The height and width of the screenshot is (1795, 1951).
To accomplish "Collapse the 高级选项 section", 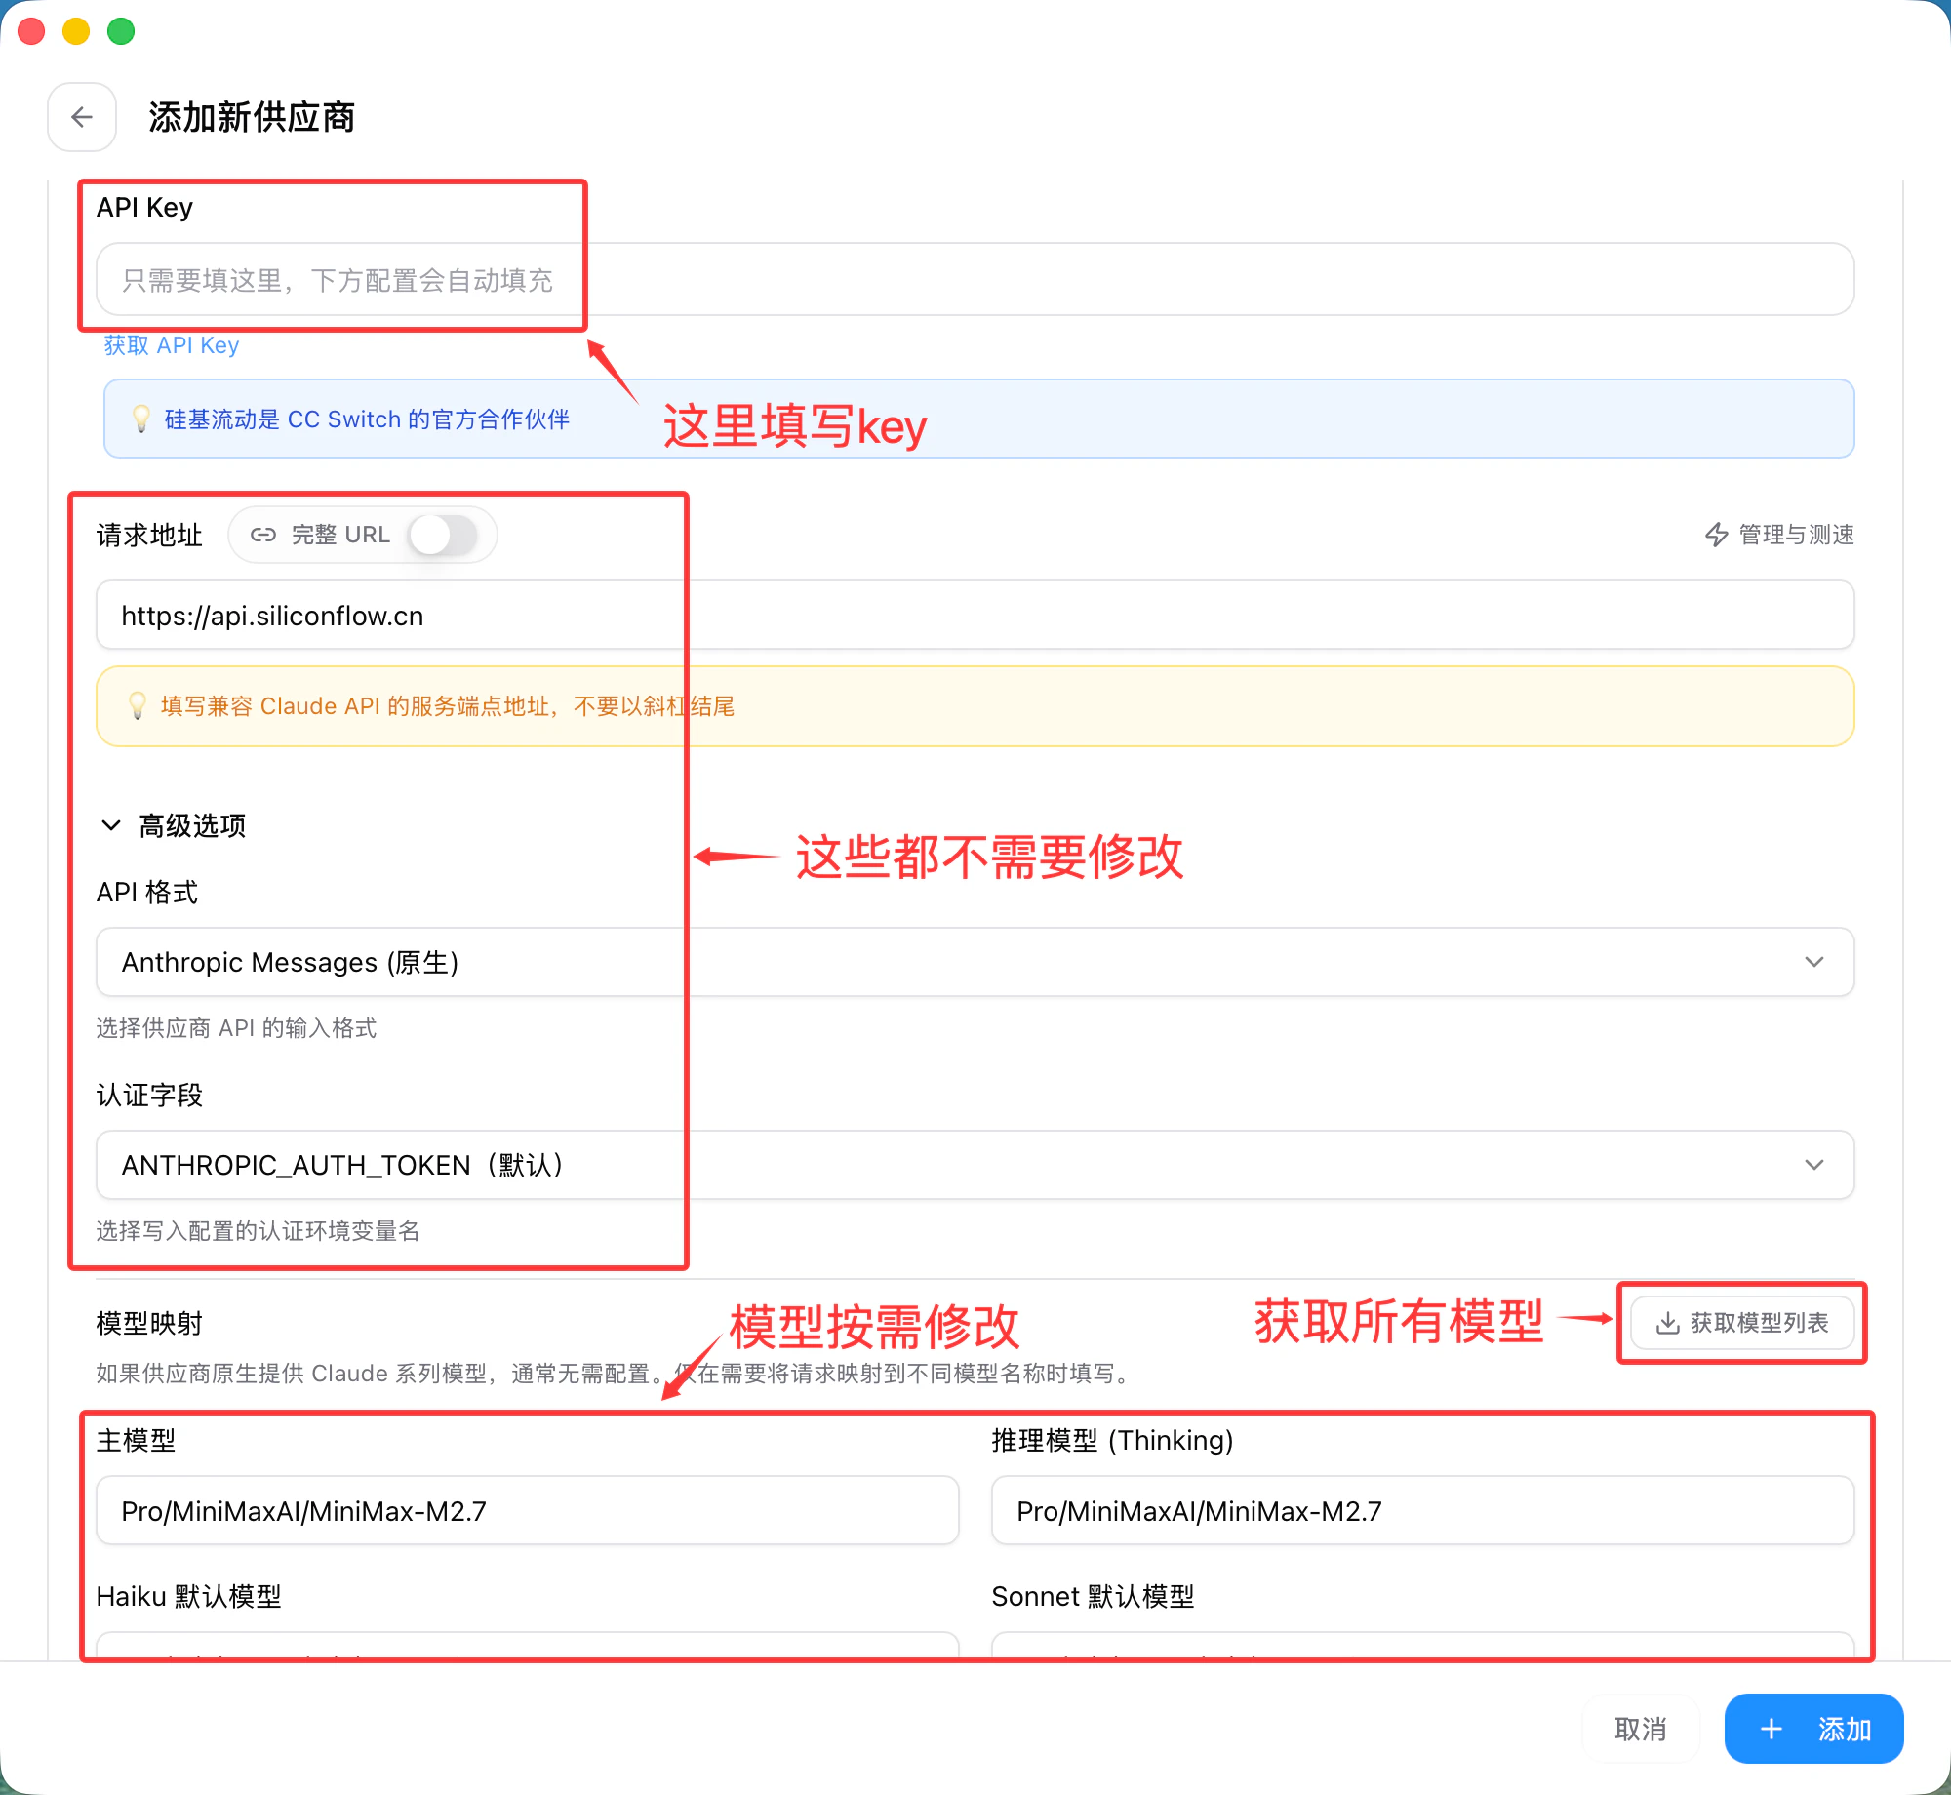I will (111, 825).
